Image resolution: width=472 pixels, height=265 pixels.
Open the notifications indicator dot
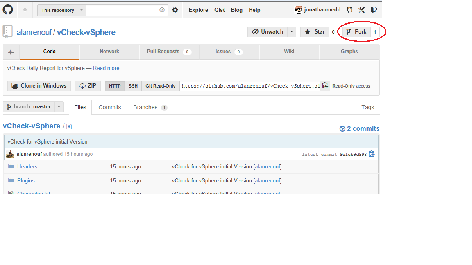coord(25,10)
